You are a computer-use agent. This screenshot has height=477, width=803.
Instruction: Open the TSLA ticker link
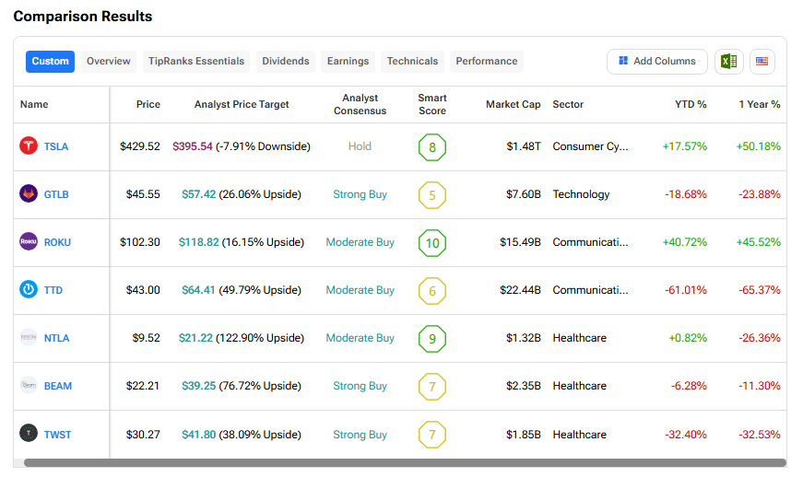pyautogui.click(x=56, y=146)
